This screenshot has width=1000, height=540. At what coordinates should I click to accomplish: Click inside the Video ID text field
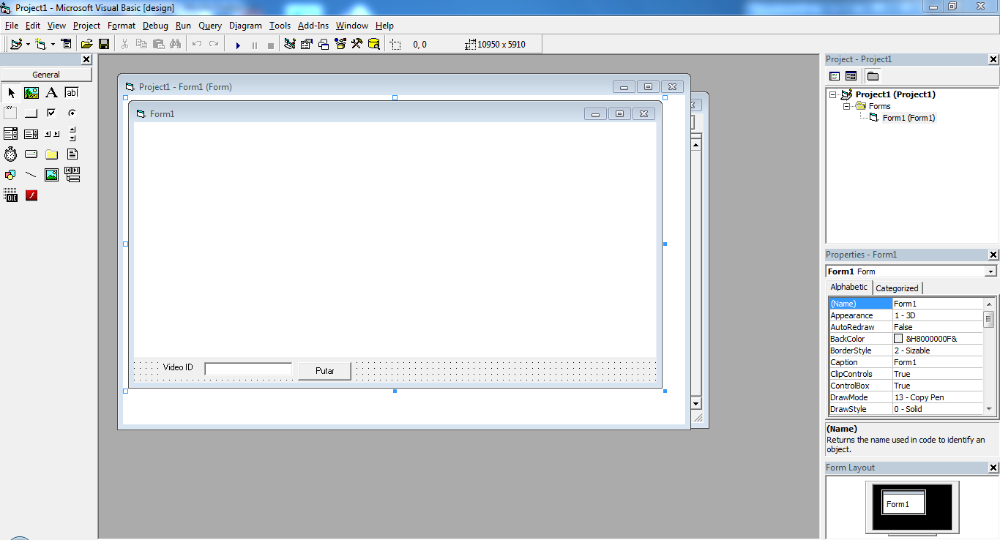(247, 368)
